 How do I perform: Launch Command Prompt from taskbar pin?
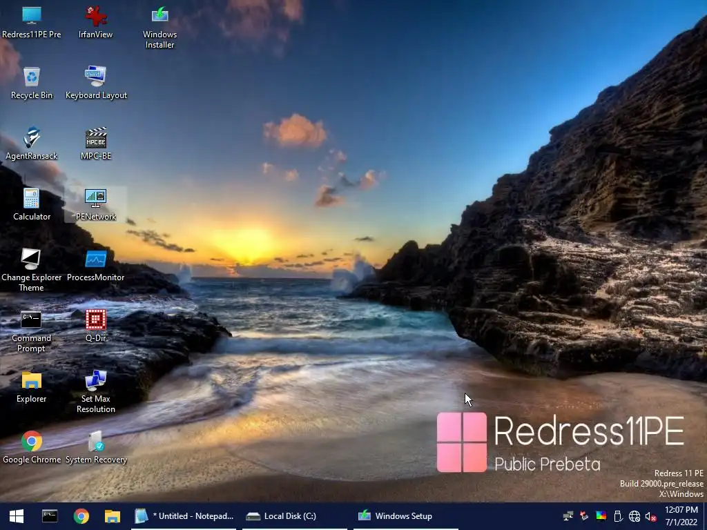pos(50,516)
